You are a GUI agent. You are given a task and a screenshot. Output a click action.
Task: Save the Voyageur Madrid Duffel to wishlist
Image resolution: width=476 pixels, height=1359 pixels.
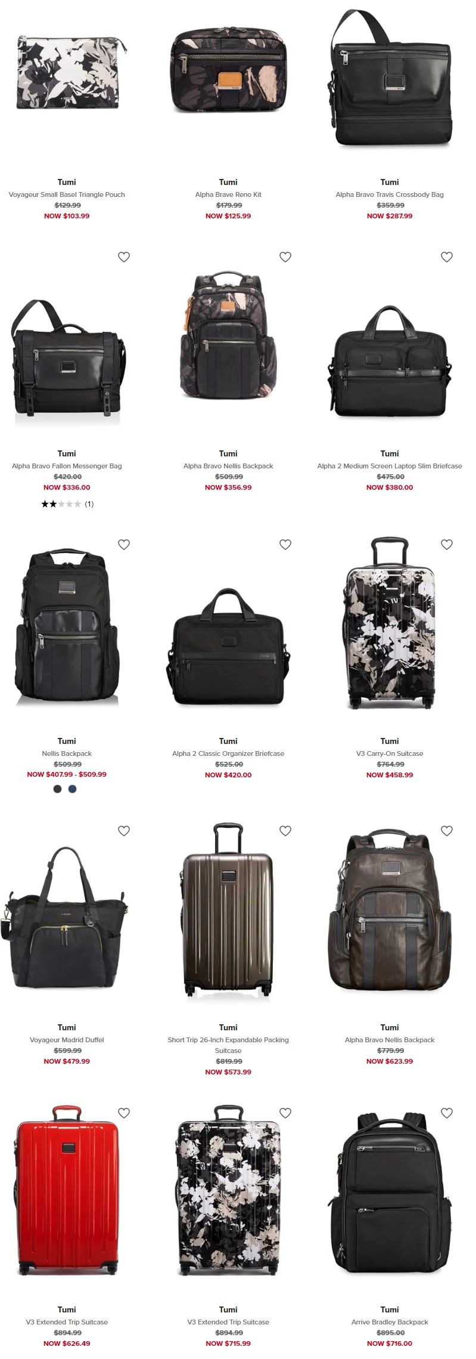(124, 831)
